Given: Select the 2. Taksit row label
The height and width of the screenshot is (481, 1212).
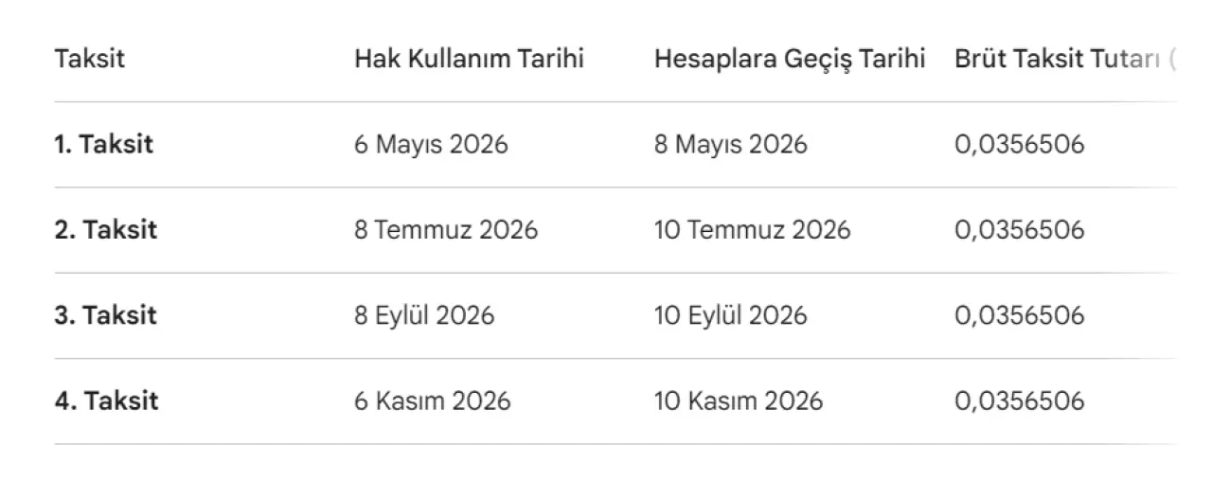Looking at the screenshot, I should coord(106,230).
